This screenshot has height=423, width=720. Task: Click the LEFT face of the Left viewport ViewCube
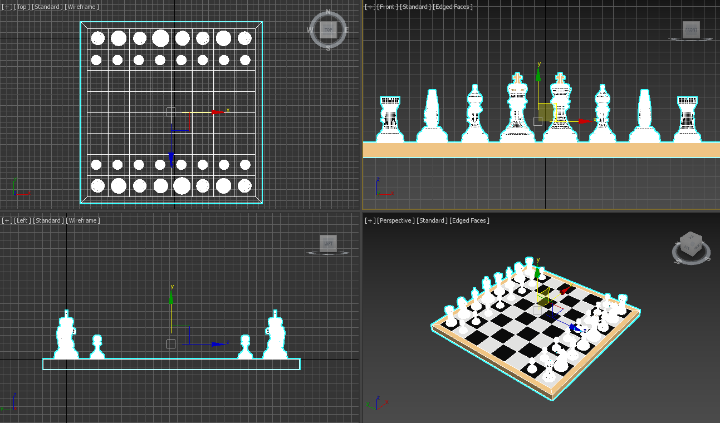(328, 243)
